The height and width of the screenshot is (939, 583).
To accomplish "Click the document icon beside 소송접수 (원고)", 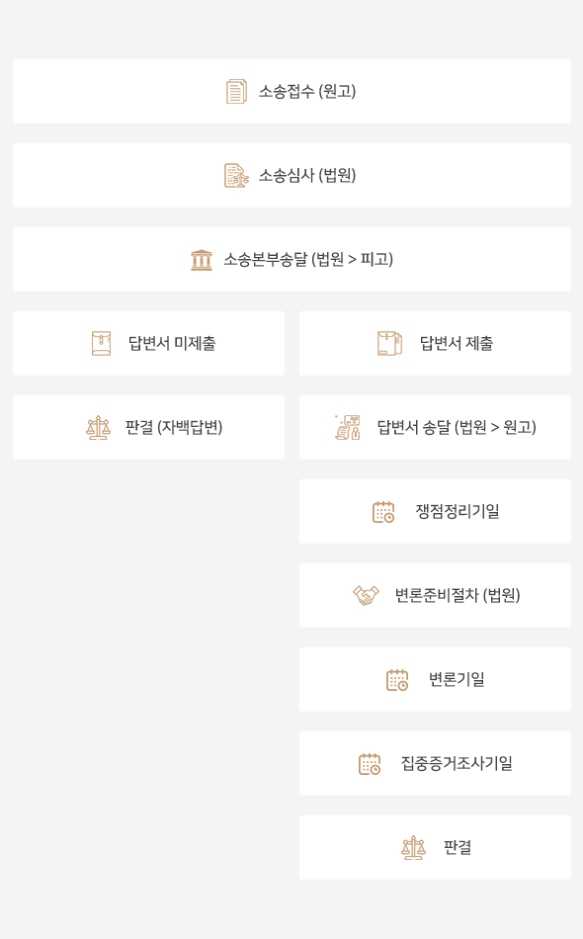I will tap(236, 92).
